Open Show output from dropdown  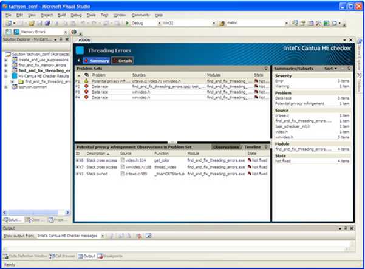pyautogui.click(x=103, y=236)
